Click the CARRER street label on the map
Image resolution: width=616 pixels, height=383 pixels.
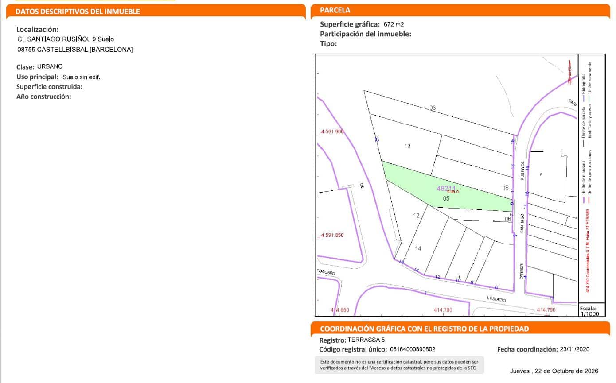pos(522,272)
